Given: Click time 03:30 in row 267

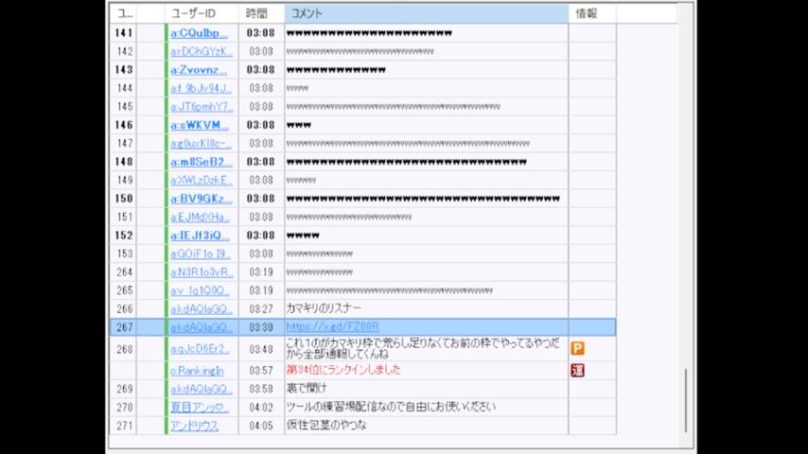Looking at the screenshot, I should coord(261,327).
